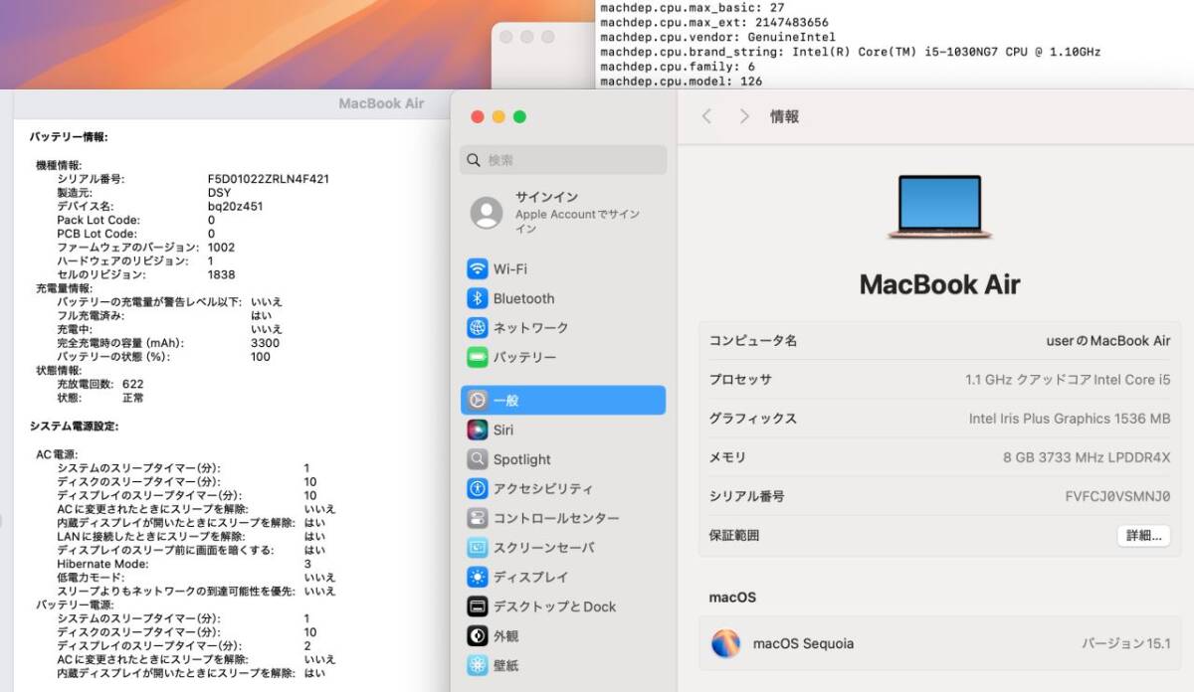1194x692 pixels.
Task: Minimize System Settings with yellow button
Action: pyautogui.click(x=498, y=117)
